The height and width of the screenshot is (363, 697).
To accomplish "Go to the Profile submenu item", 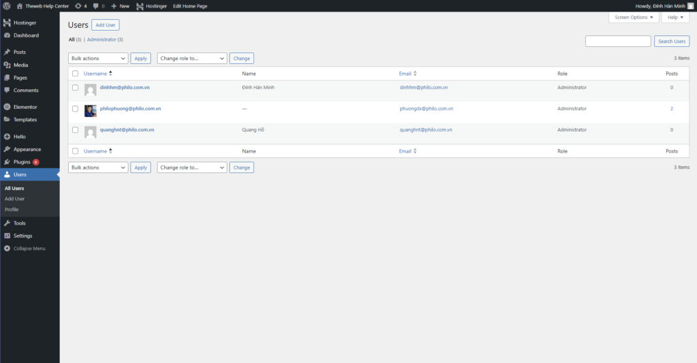I will (12, 210).
